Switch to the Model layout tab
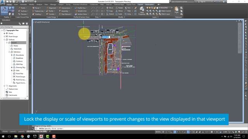 [x=5, y=131]
